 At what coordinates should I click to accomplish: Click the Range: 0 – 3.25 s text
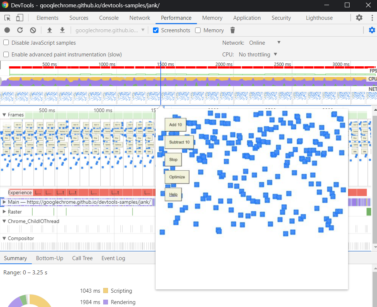pyautogui.click(x=25, y=272)
